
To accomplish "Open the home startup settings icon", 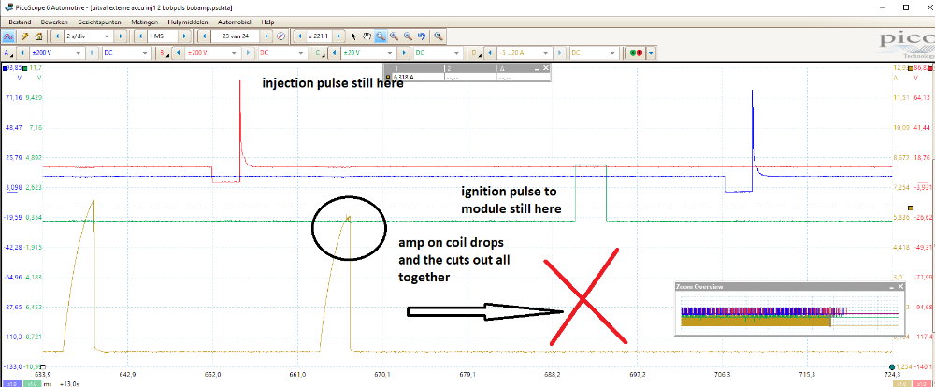I will point(39,36).
